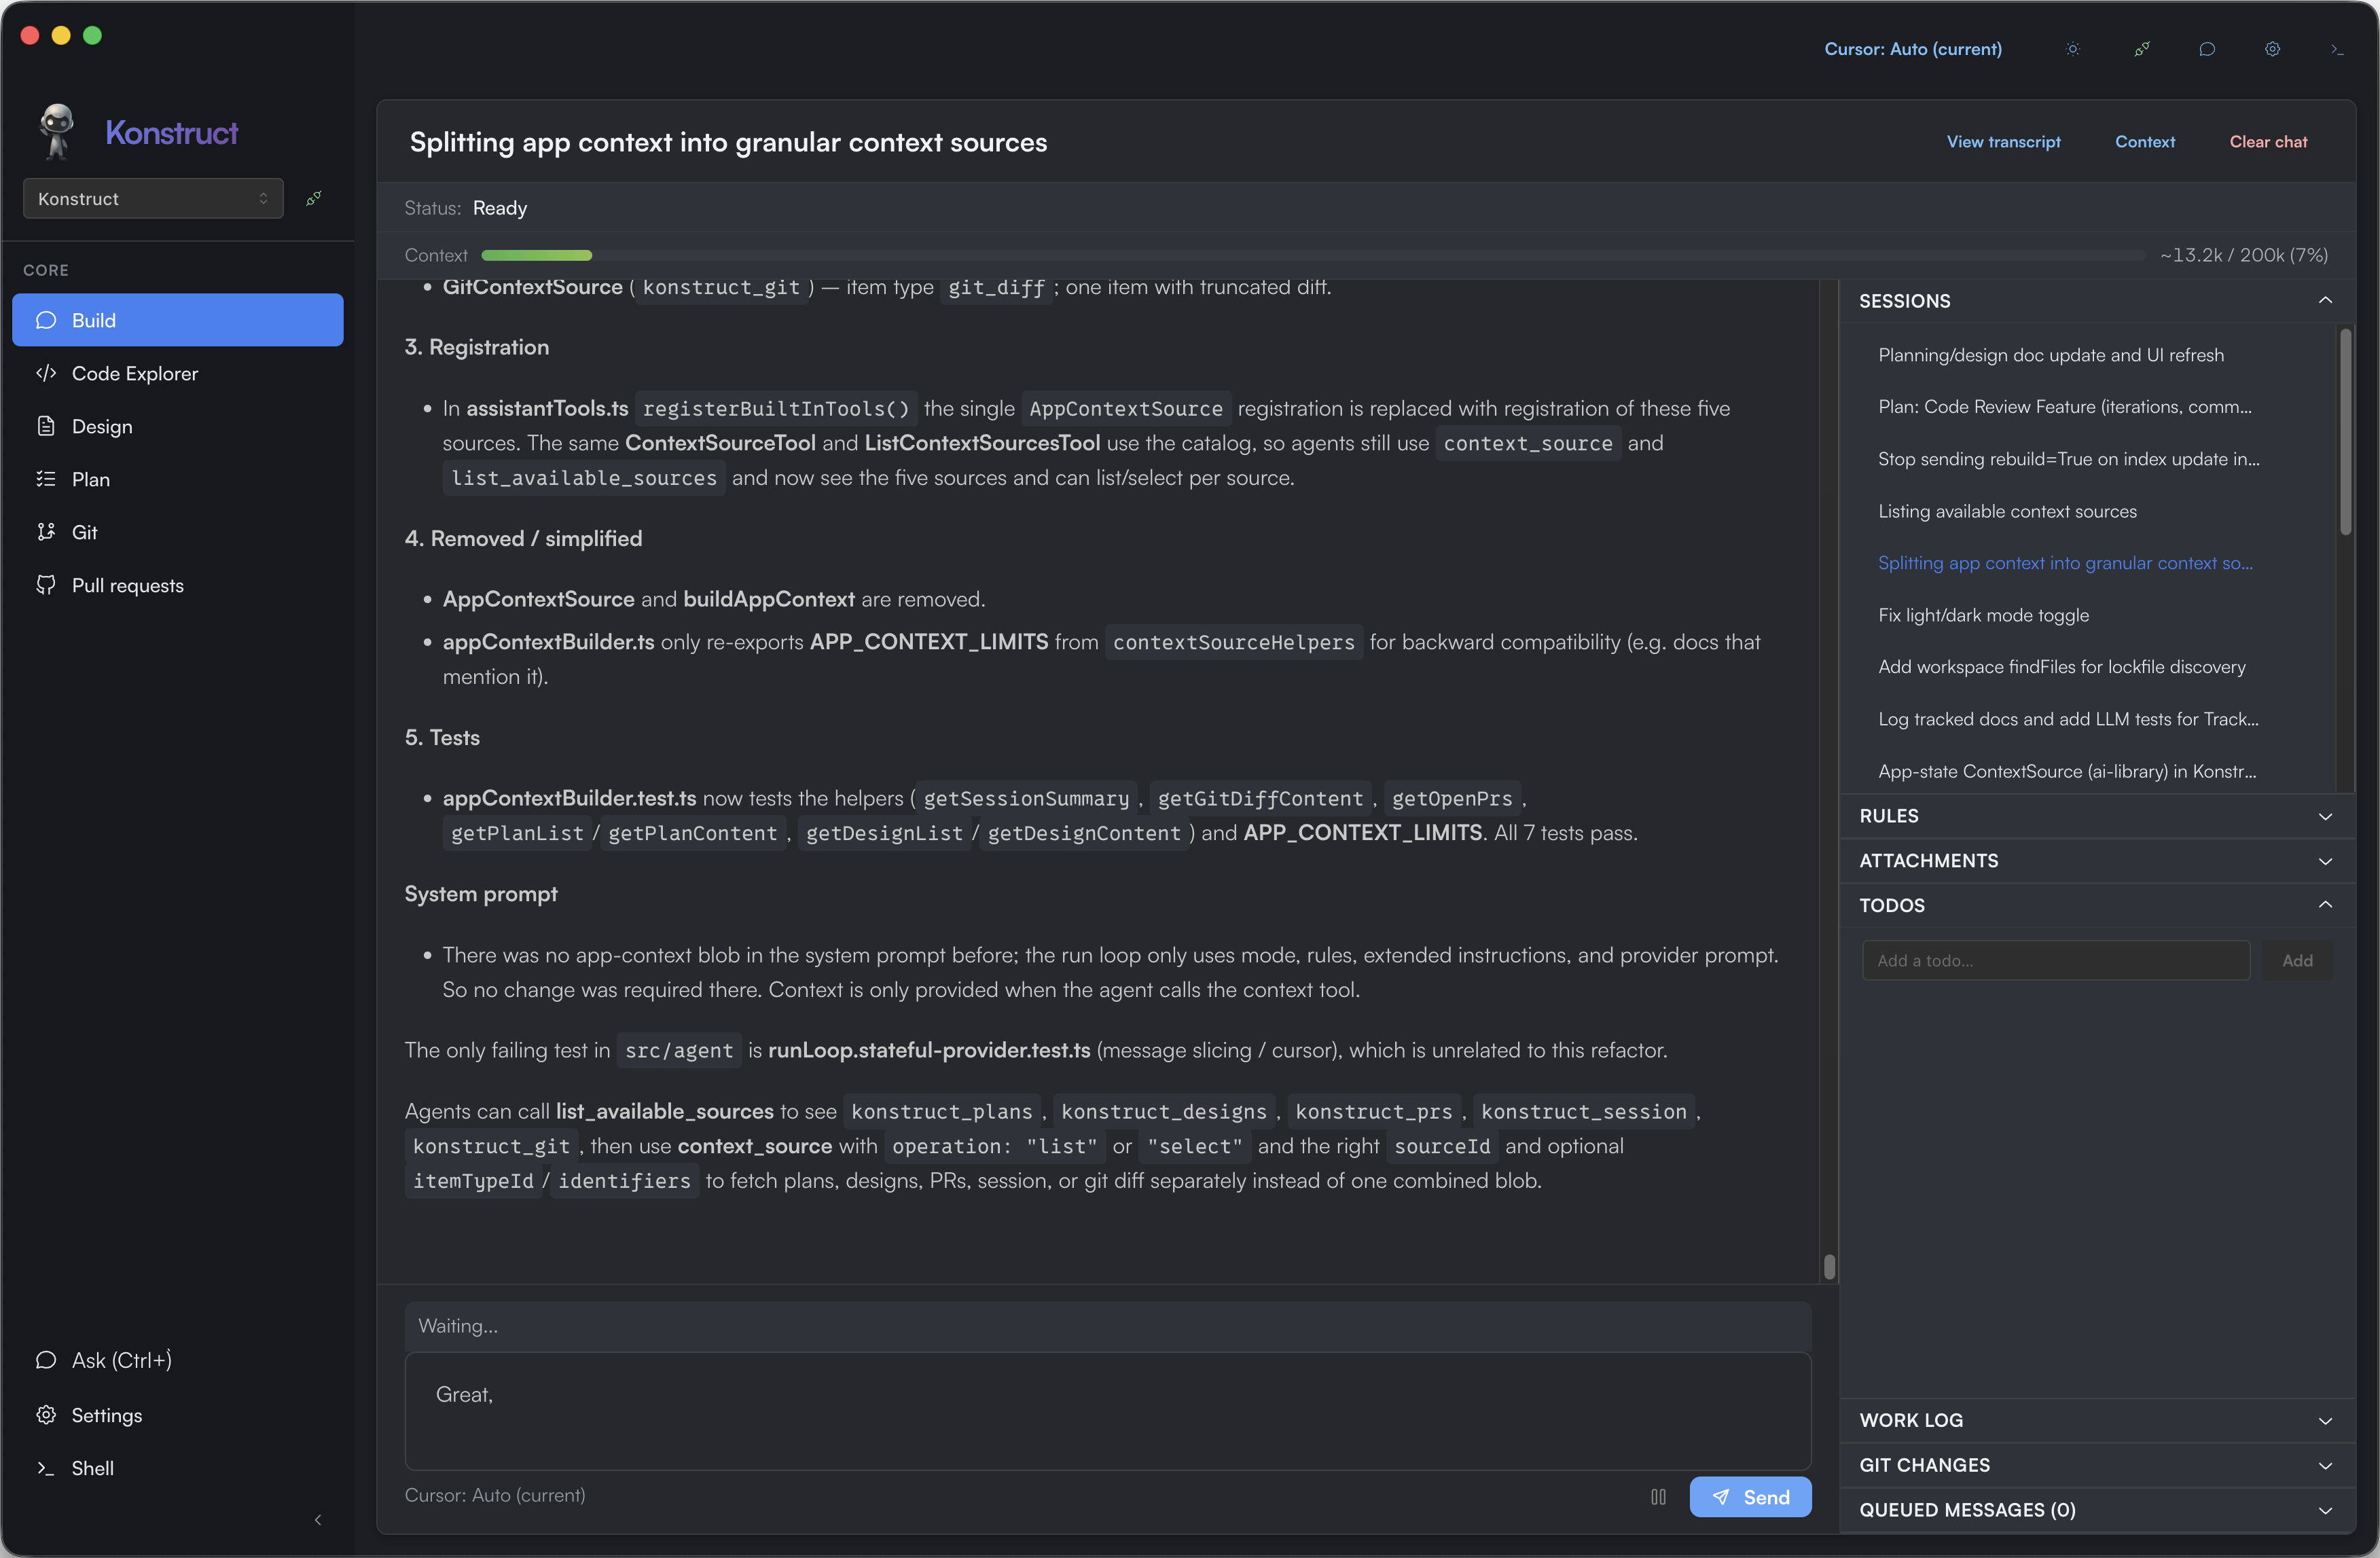Open the 'Fix light/dark mode toggle' session
Image resolution: width=2380 pixels, height=1558 pixels.
(1983, 615)
